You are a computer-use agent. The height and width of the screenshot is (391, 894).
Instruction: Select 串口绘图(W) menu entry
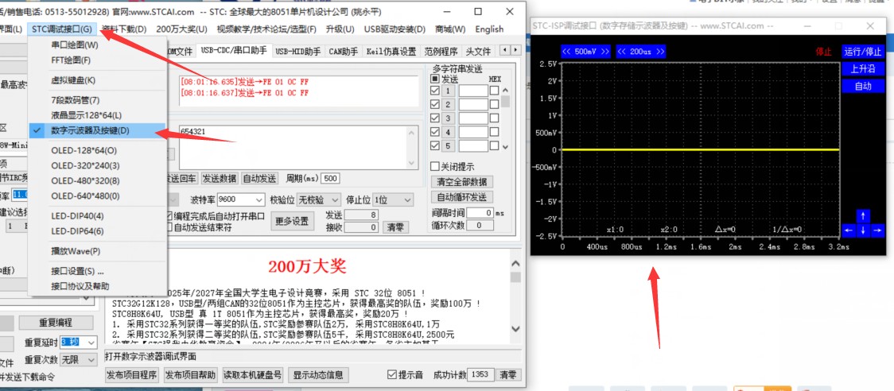97,45
